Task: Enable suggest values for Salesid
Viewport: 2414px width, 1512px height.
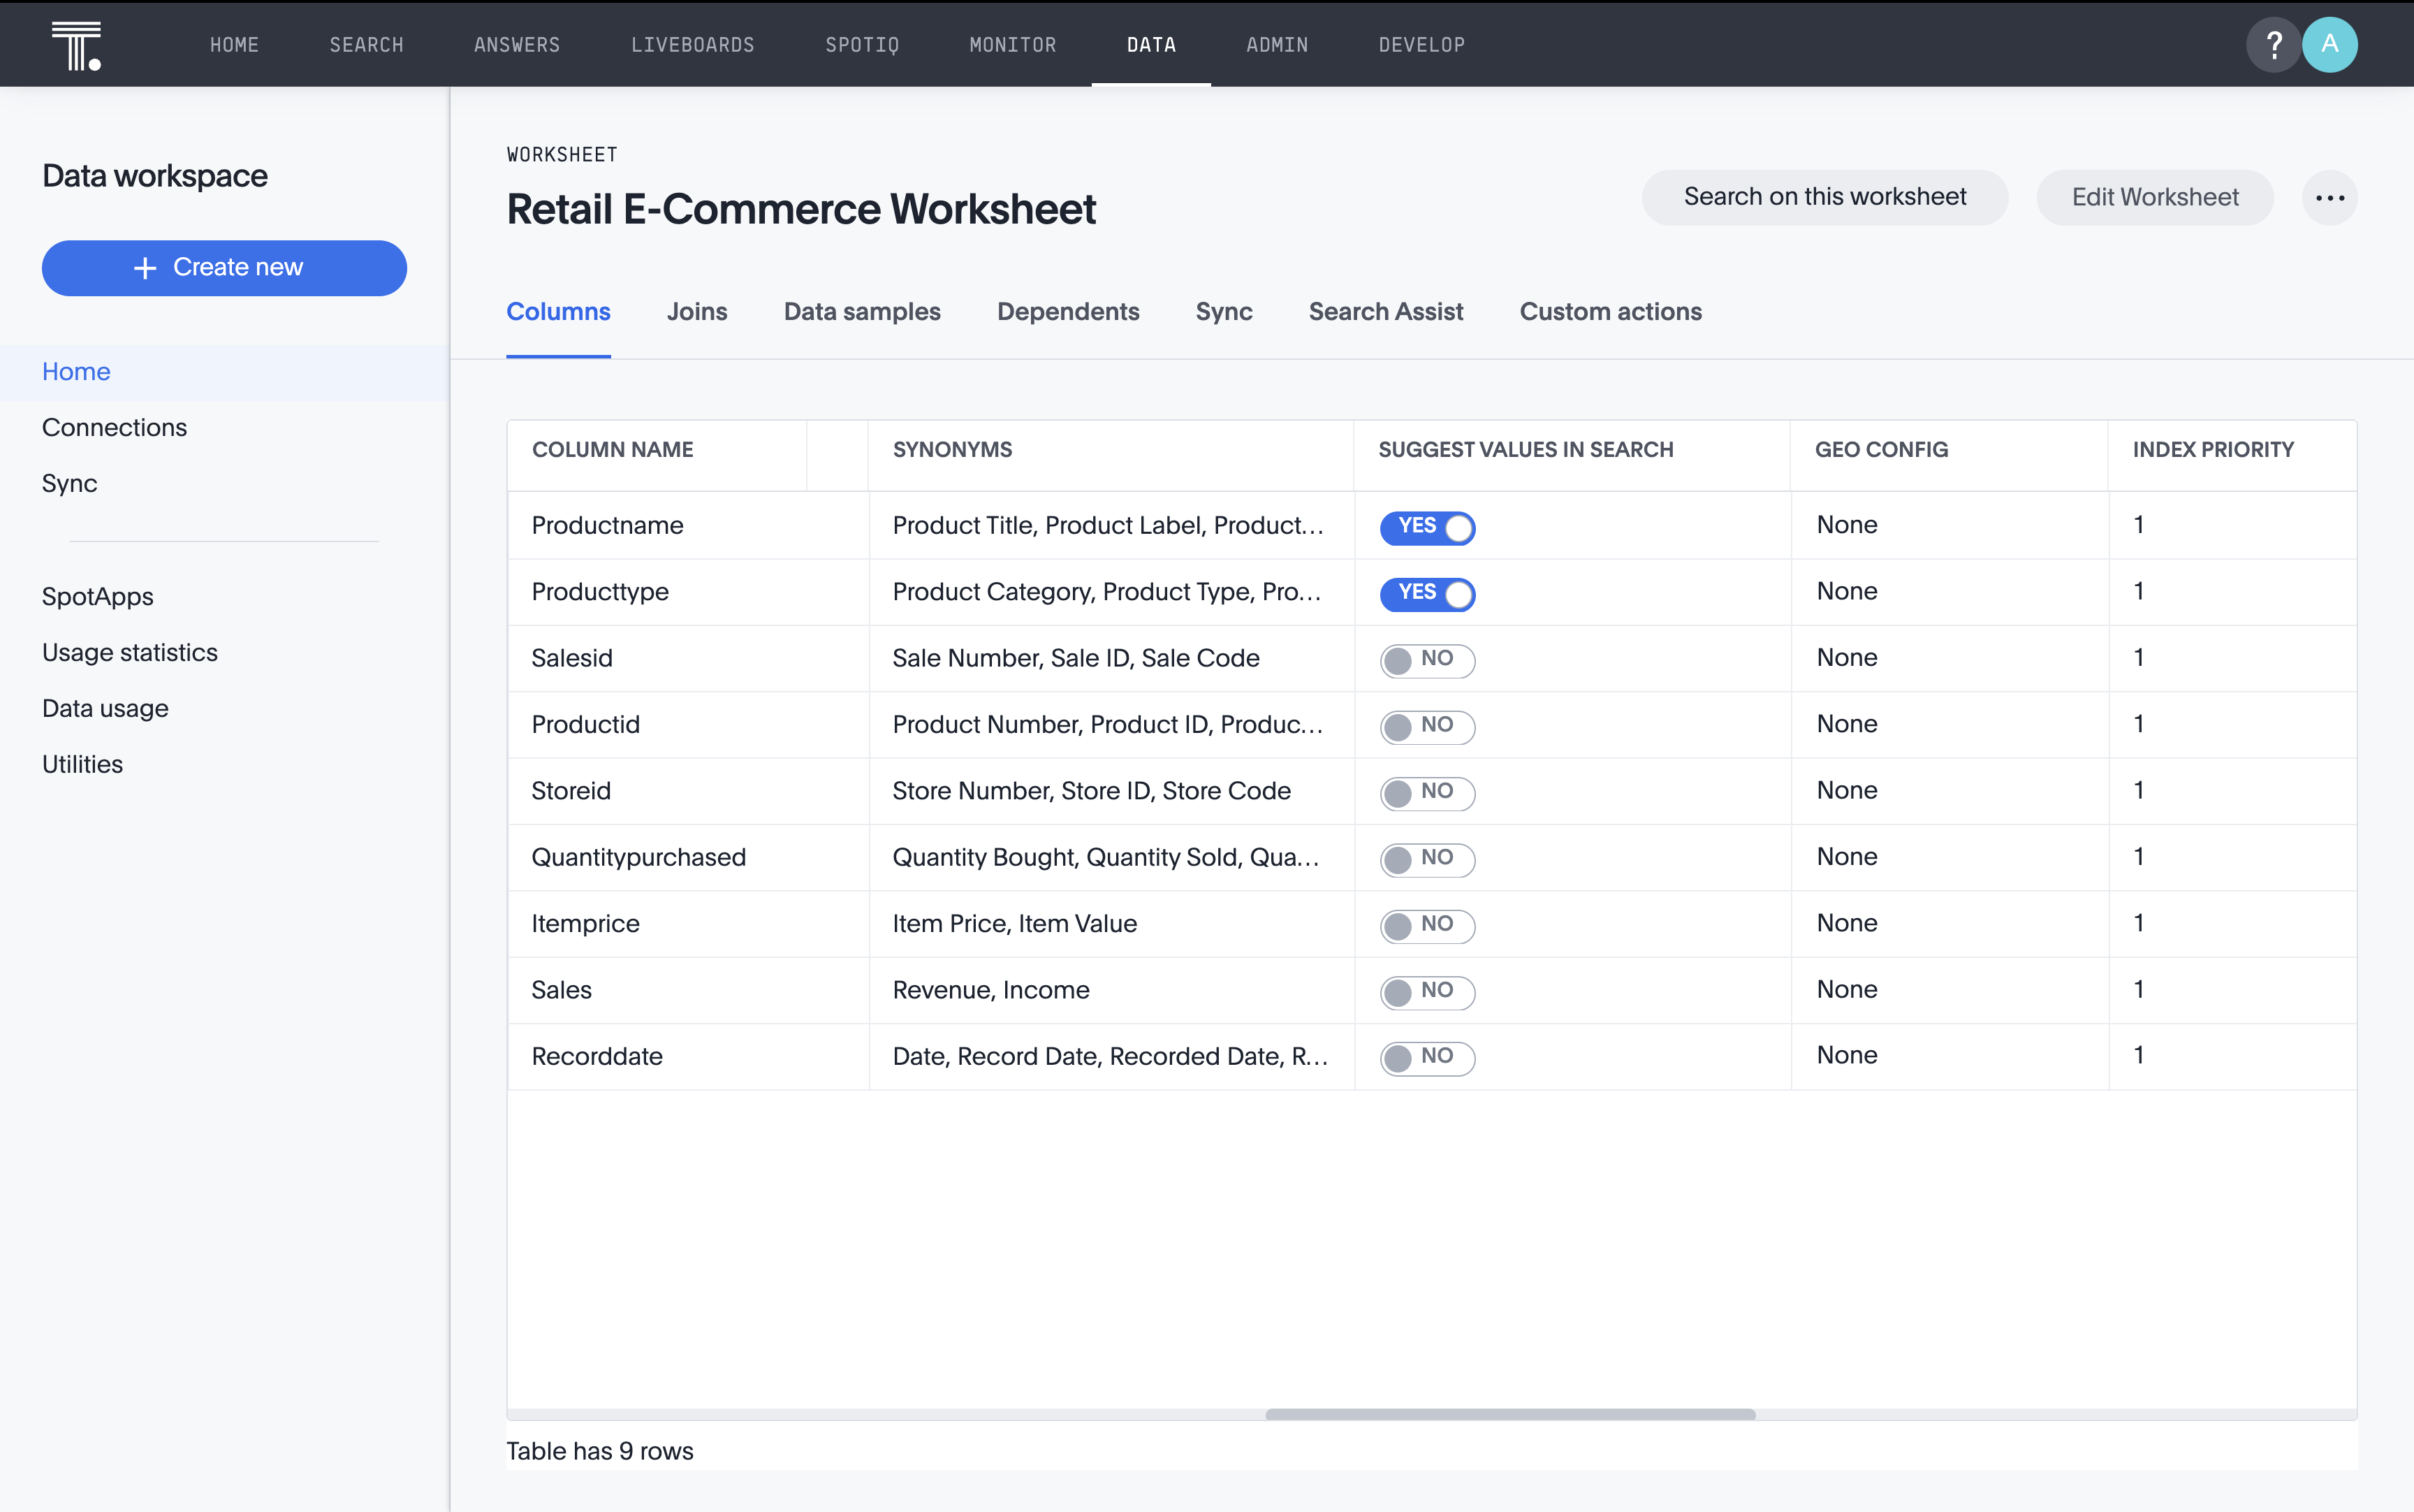Action: 1428,660
